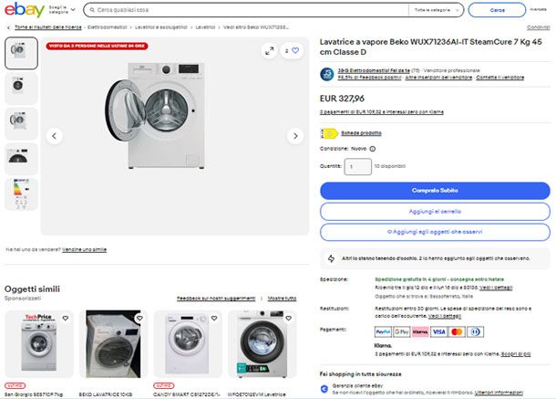Go back via 'Torna ai risultati della ricerca'
Viewport: 556px width, 399px height.
coord(48,27)
